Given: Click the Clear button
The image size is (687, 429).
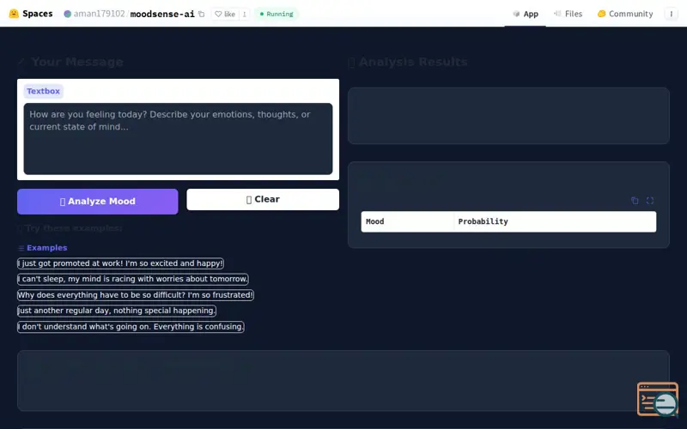Looking at the screenshot, I should (x=263, y=199).
